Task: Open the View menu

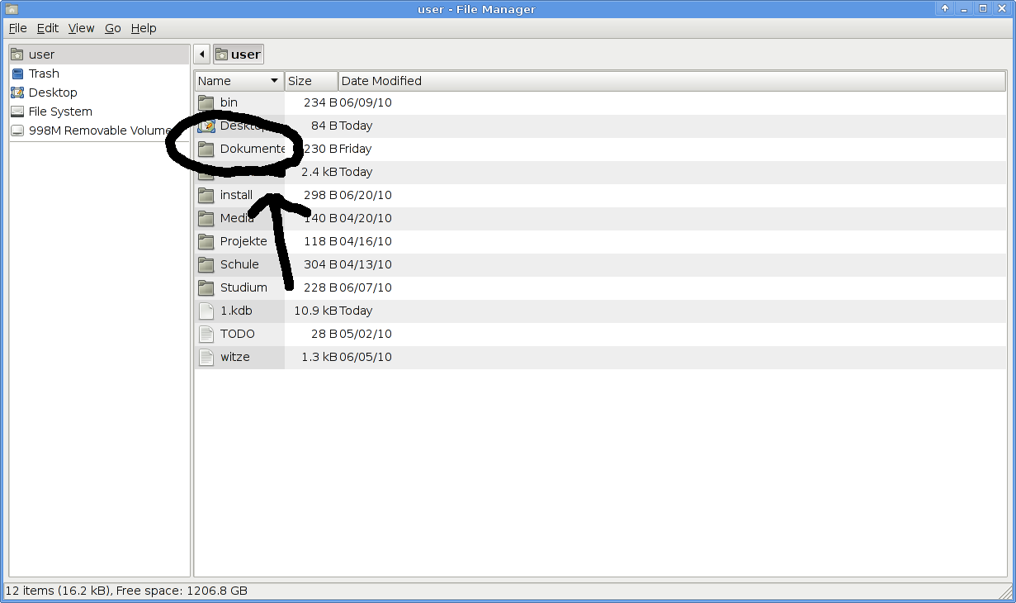Action: pos(81,28)
